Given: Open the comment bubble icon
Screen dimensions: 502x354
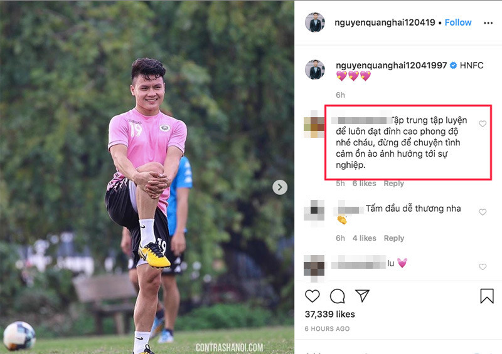Looking at the screenshot, I should 337,296.
